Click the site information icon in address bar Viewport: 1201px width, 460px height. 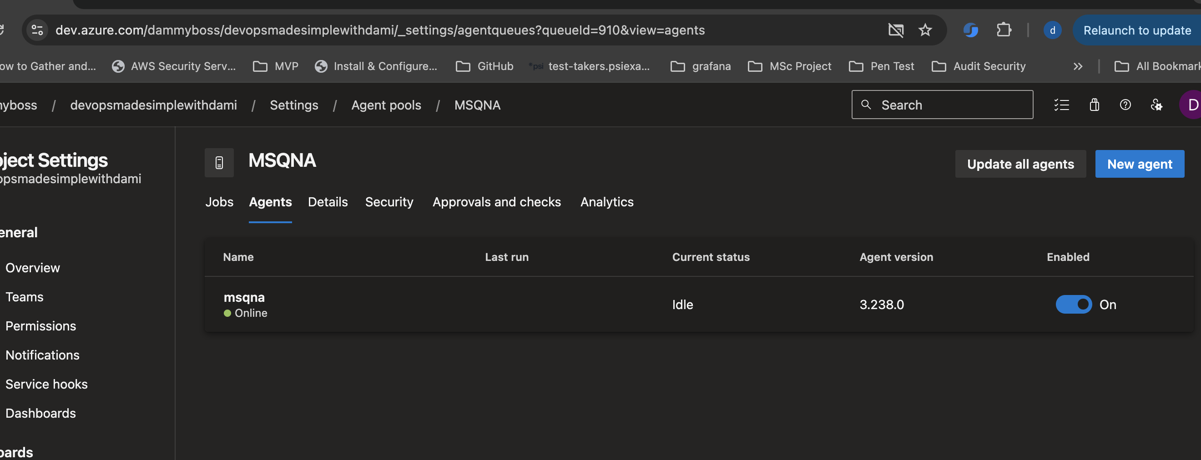coord(37,30)
